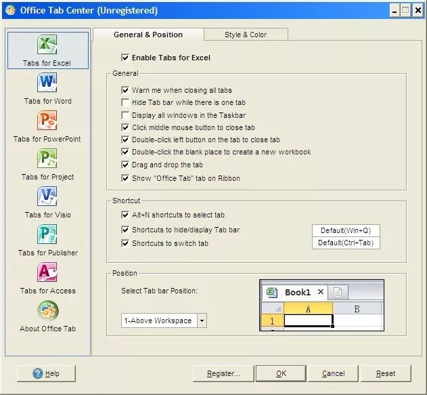427x395 pixels.
Task: Close the Office Tab Center window
Action: coord(418,11)
